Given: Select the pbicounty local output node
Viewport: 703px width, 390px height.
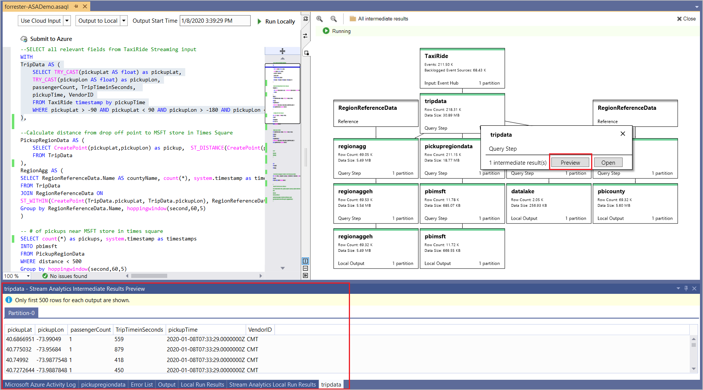Looking at the screenshot, I should [635, 203].
